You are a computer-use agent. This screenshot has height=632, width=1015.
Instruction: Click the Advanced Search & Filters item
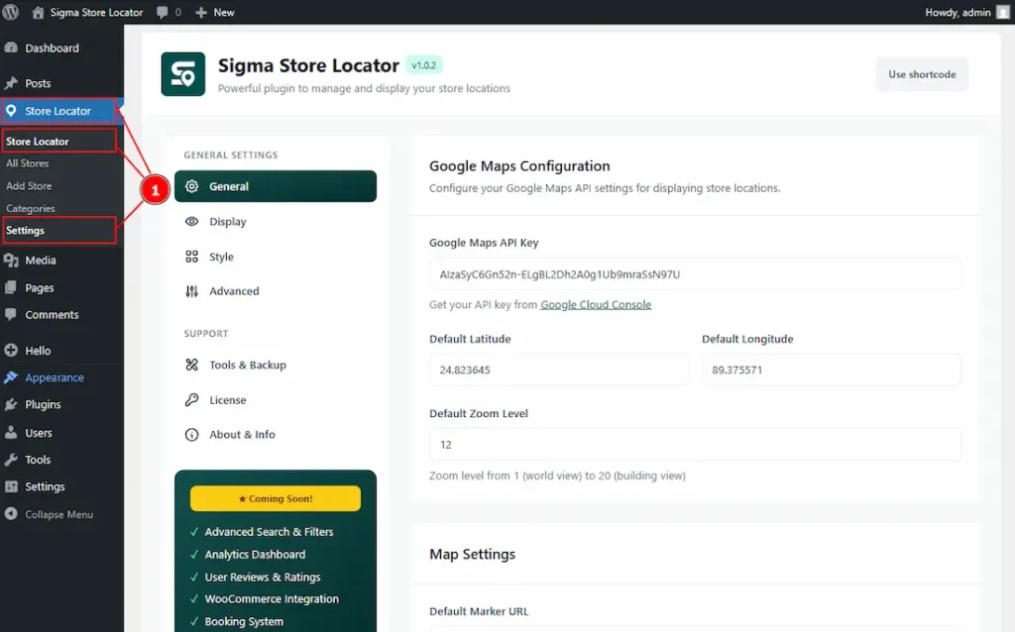point(270,532)
